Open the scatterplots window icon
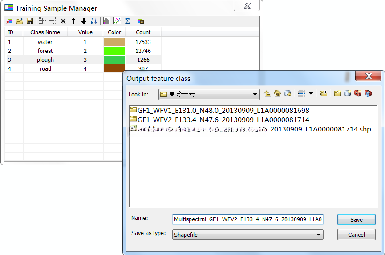Screen dimensions: 385x255 coord(117,21)
